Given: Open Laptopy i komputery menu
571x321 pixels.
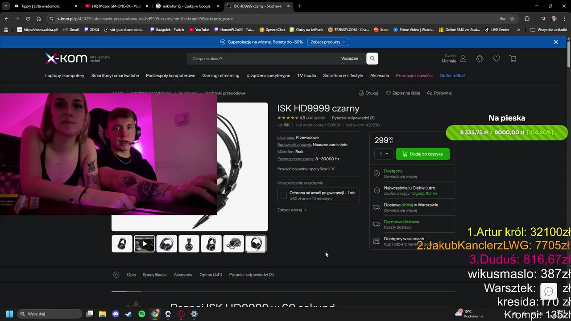Looking at the screenshot, I should (x=65, y=75).
